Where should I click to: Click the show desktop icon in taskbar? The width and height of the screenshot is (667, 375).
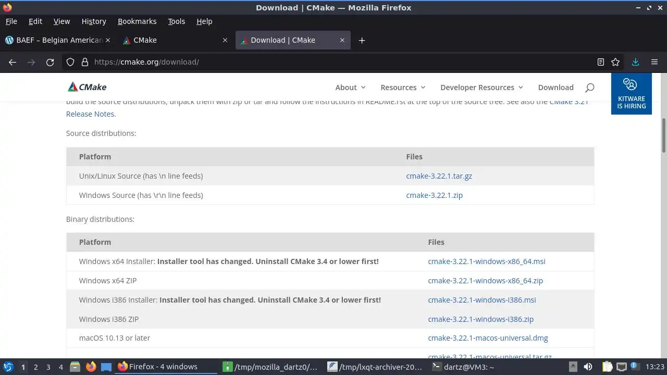click(106, 367)
